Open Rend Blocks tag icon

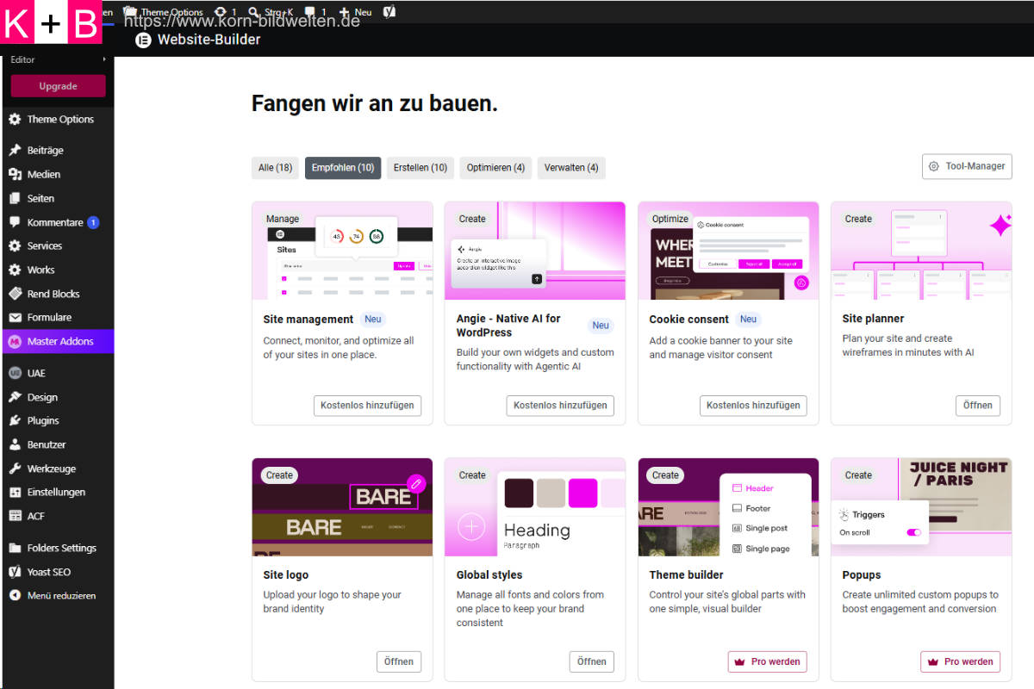[15, 294]
